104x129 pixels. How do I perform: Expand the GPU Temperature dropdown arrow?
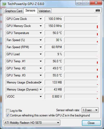pos(41,33)
